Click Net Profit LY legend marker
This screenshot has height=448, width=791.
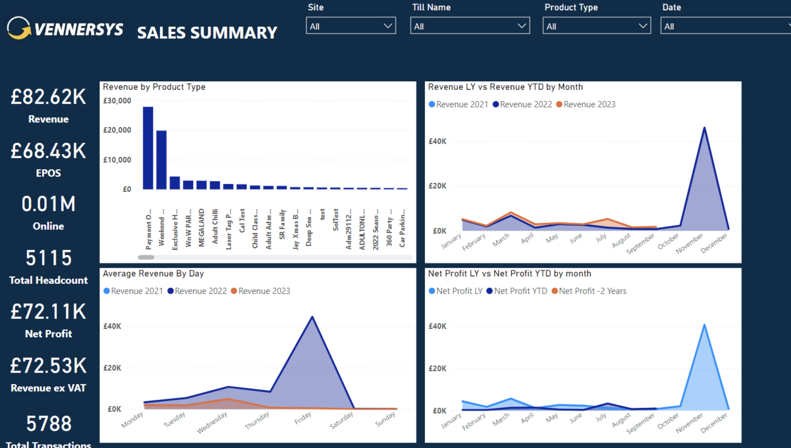tap(432, 291)
